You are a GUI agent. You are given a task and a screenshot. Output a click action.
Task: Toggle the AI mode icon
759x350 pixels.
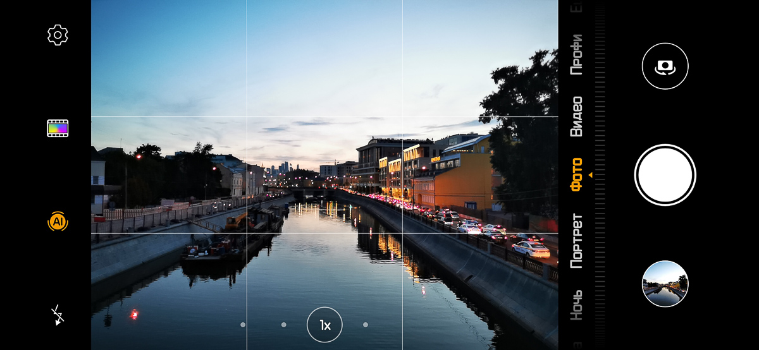(58, 222)
